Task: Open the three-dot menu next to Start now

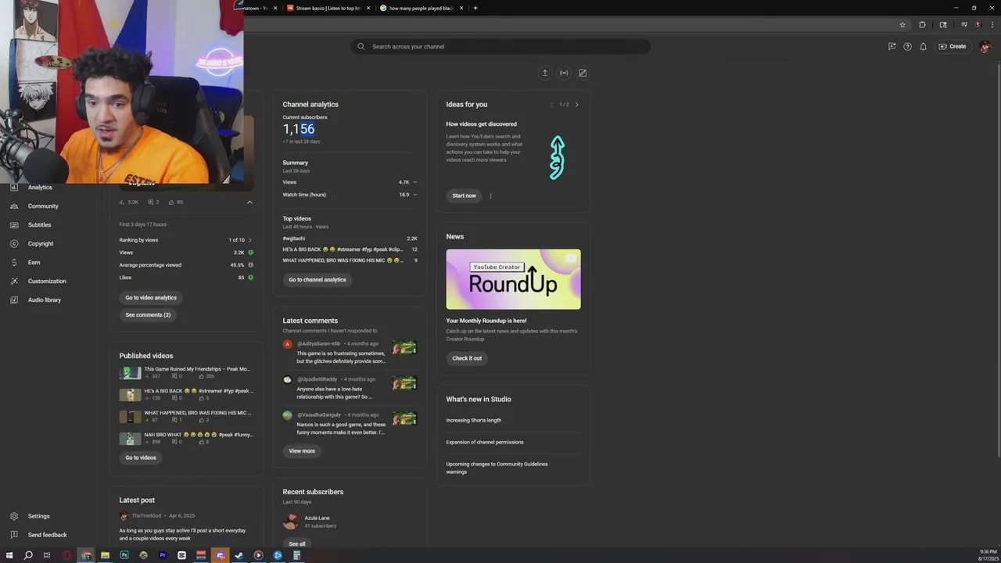Action: [491, 196]
